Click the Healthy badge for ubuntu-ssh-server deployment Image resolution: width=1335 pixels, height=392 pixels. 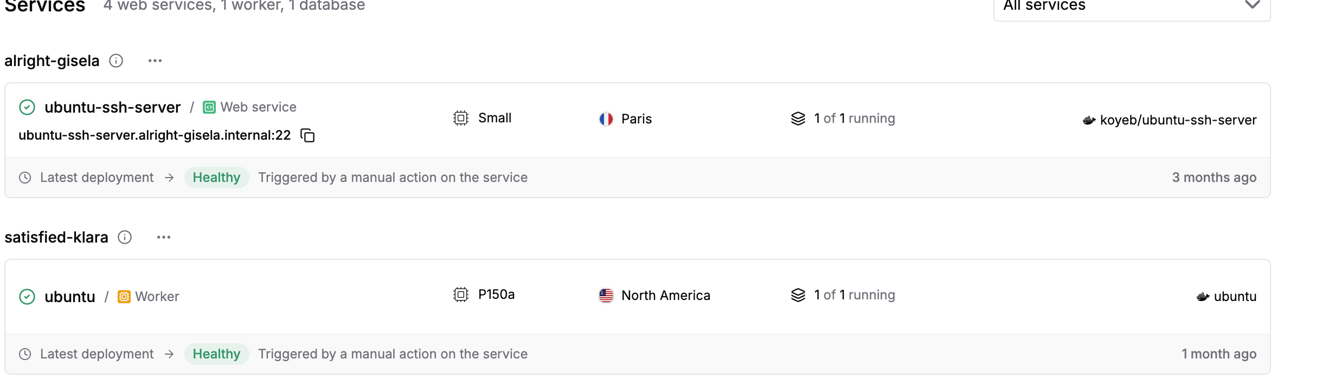(x=216, y=178)
